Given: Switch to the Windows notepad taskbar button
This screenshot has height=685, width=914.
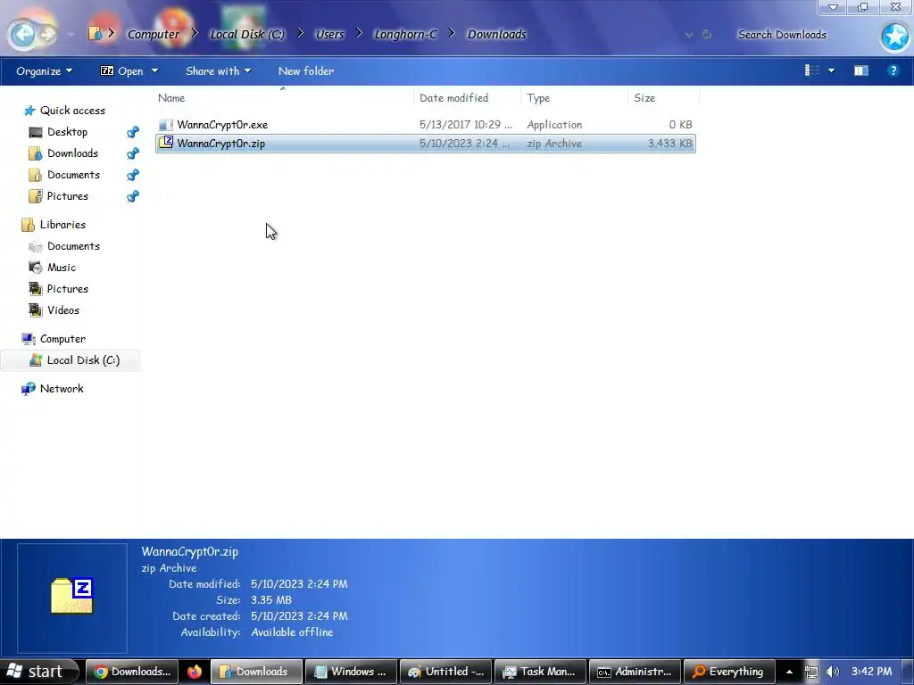Looking at the screenshot, I should click(x=352, y=672).
